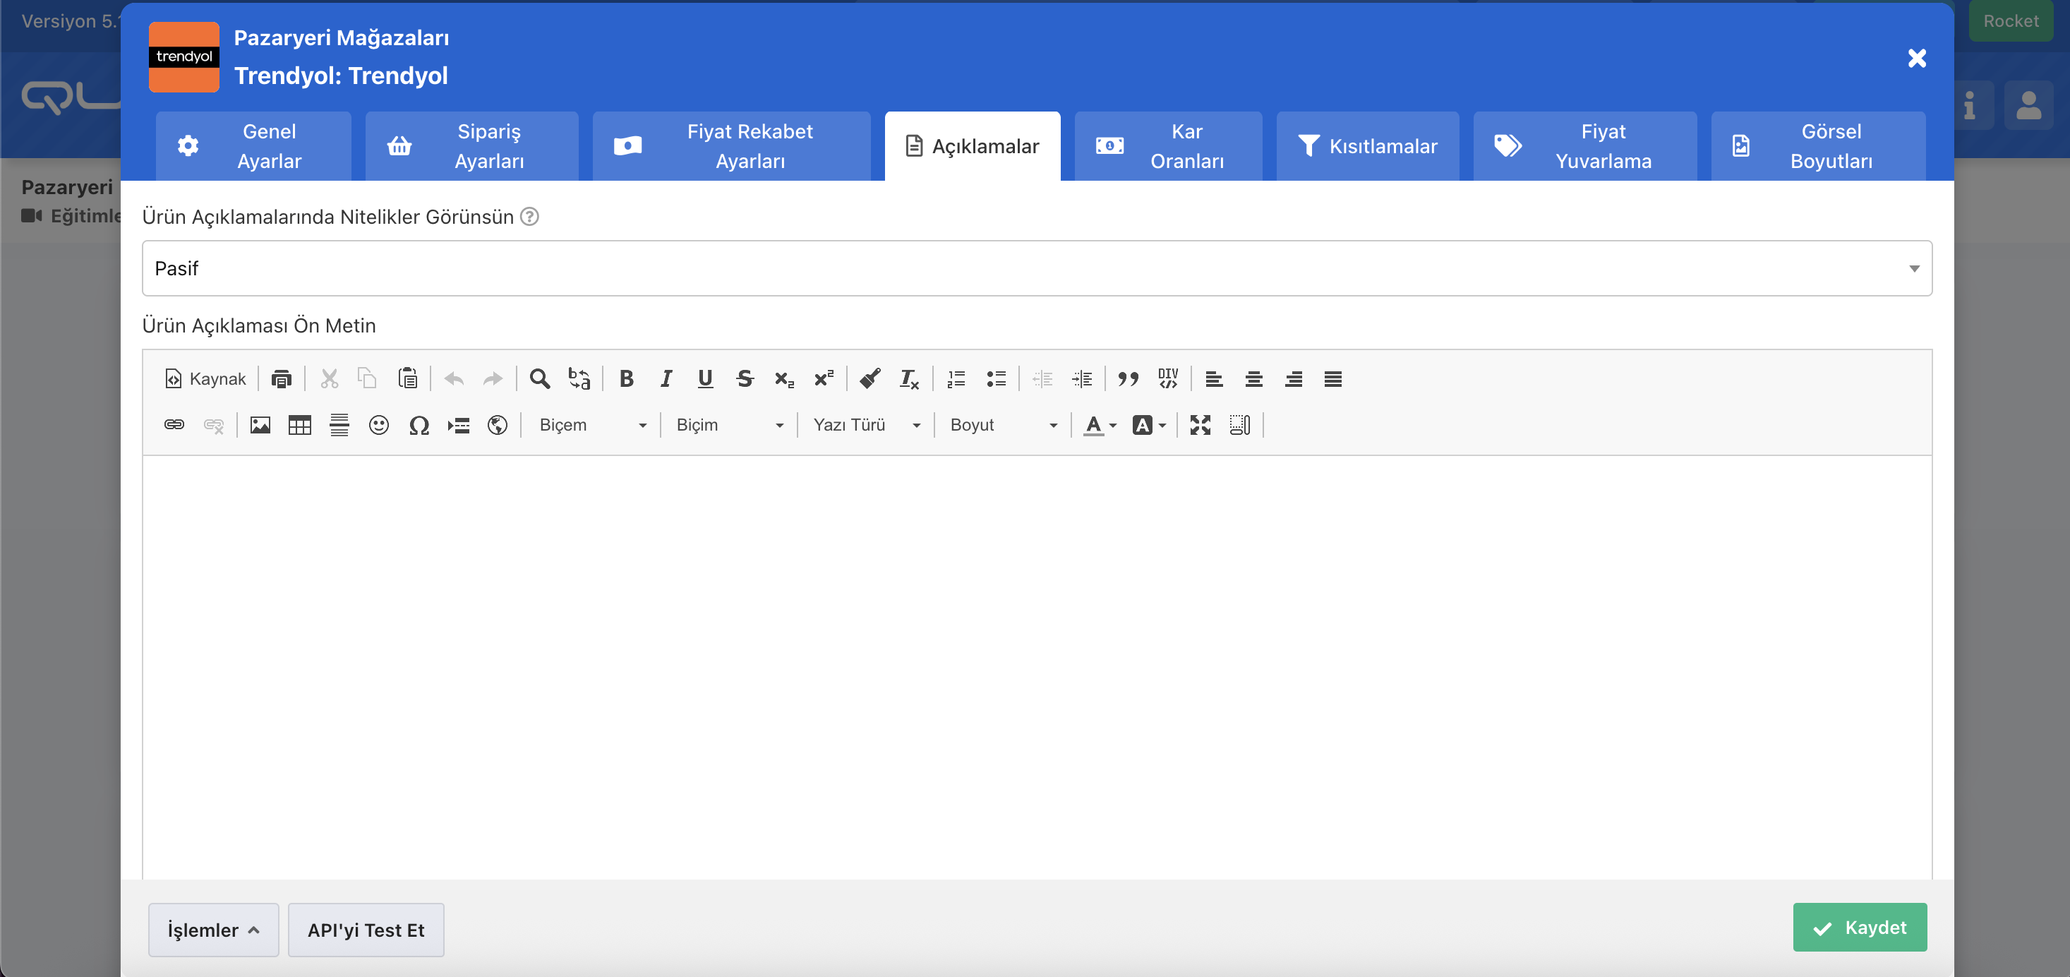This screenshot has height=977, width=2070.
Task: Expand the Yazı Türü font dropdown
Action: (866, 425)
